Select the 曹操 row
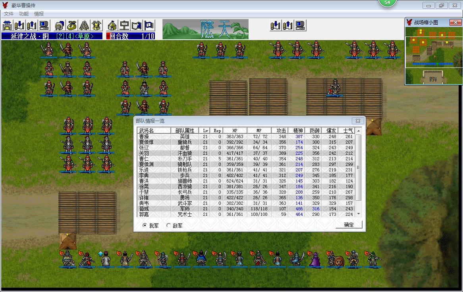This screenshot has height=292, width=463. click(246, 136)
